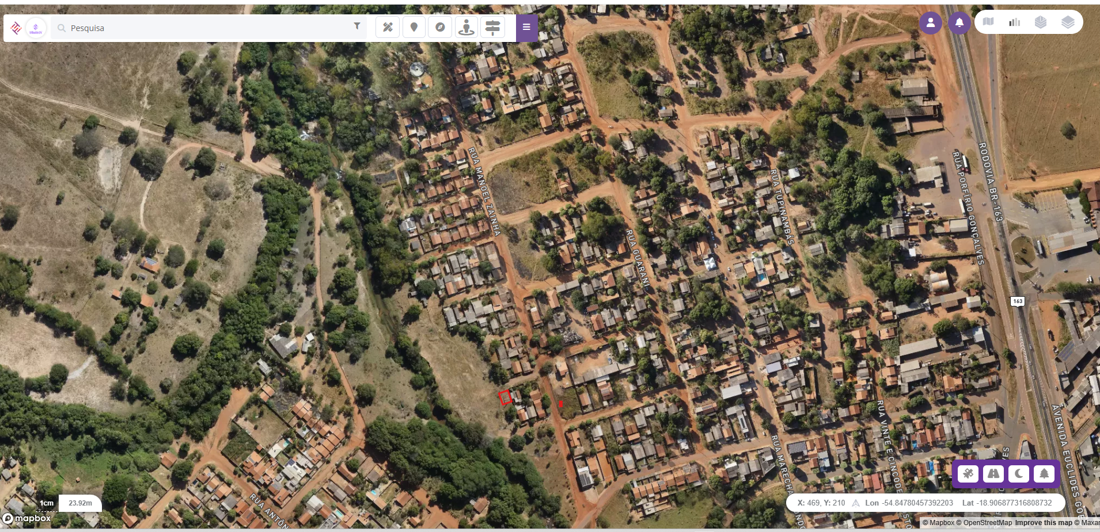Click the Mapbox logo link

(x=26, y=518)
